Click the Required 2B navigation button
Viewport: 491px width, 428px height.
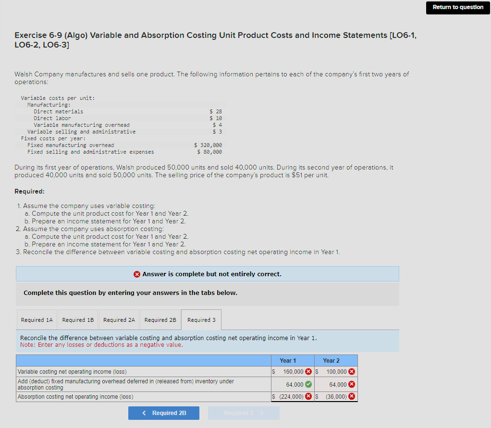click(x=163, y=413)
